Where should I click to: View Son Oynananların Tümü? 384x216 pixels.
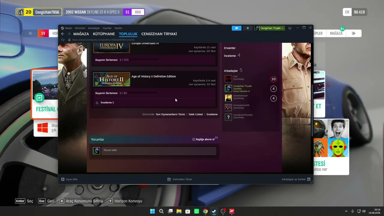(x=170, y=114)
